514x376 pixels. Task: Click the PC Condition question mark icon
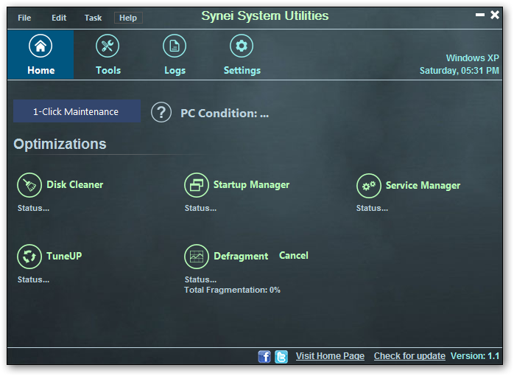coord(161,113)
